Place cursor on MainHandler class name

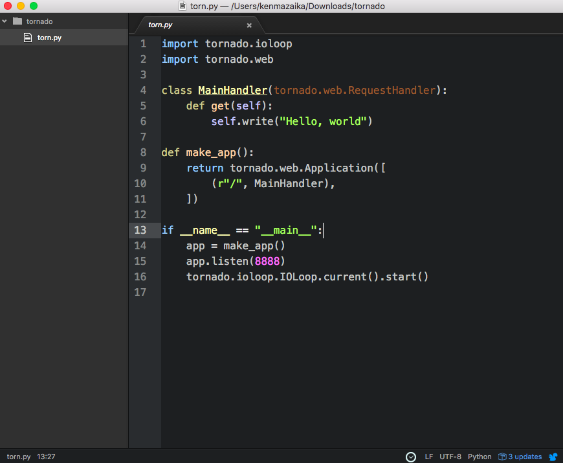click(233, 90)
